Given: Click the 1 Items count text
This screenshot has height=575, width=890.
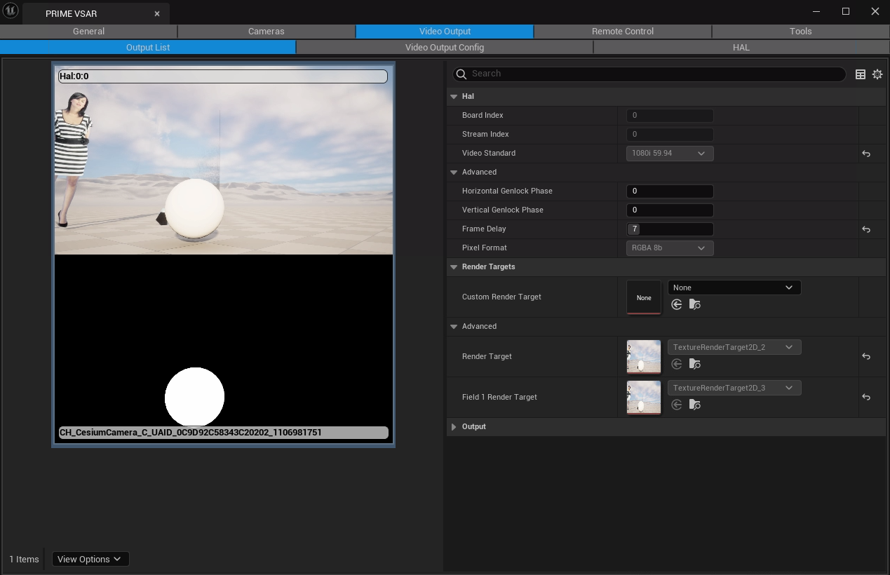Looking at the screenshot, I should pyautogui.click(x=24, y=560).
